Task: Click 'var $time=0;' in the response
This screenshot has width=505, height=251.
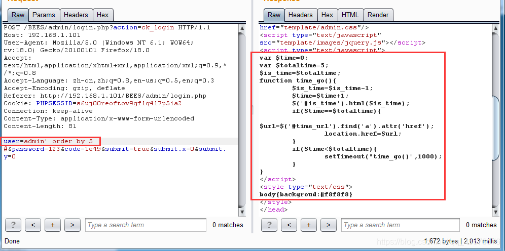Action: 284,58
